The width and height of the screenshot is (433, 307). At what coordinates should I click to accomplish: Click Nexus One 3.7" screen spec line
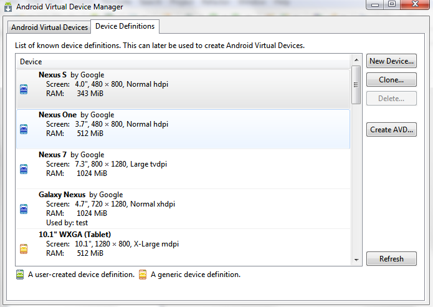(x=107, y=124)
